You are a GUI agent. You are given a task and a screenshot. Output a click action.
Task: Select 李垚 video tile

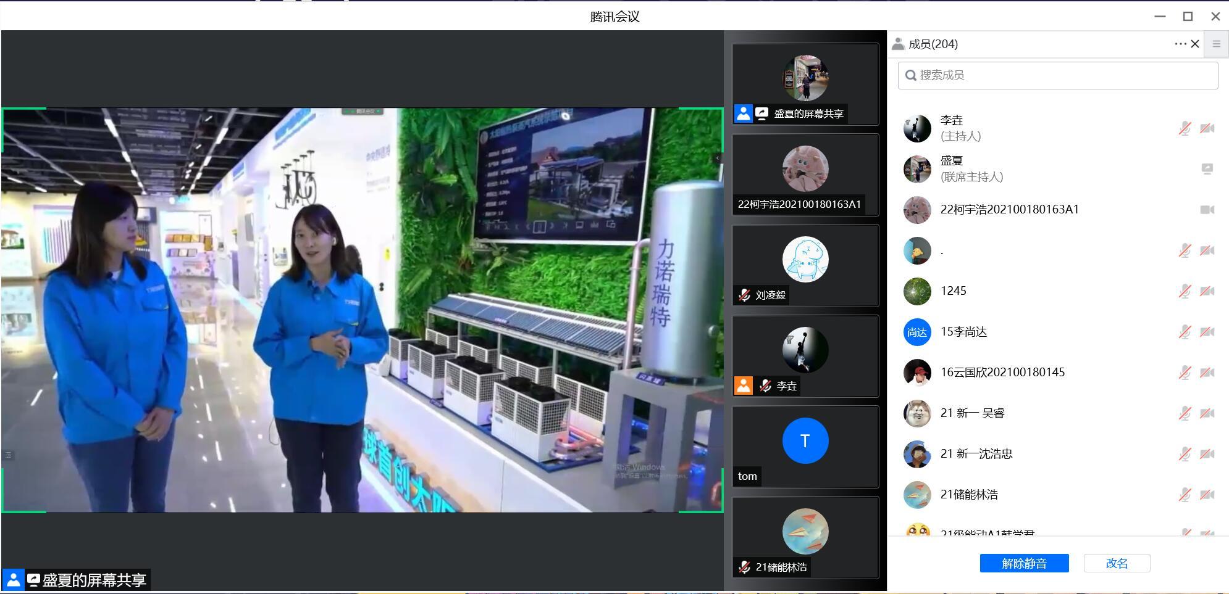(805, 356)
